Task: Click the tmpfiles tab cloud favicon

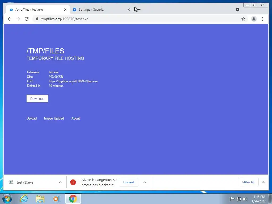Action: tap(11, 10)
